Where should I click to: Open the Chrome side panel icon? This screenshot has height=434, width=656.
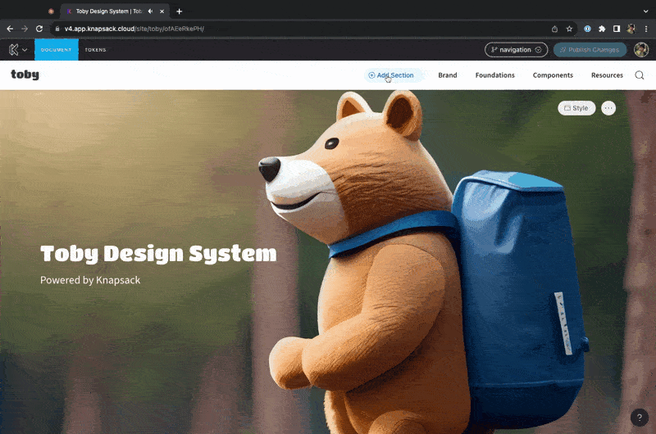click(x=617, y=29)
